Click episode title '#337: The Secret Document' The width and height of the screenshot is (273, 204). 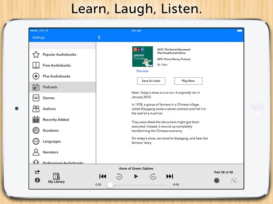click(174, 51)
